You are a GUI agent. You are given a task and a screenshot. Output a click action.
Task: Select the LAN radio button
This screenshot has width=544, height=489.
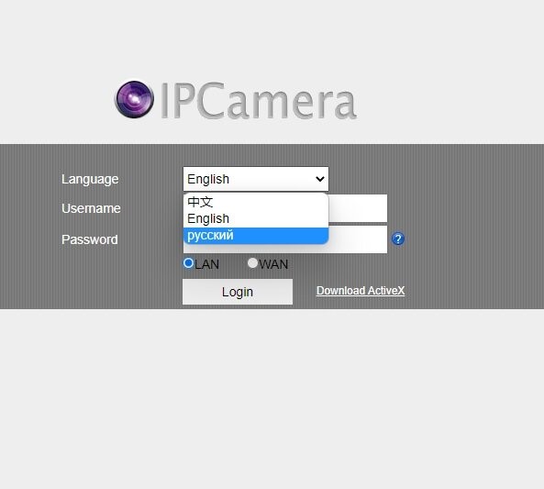point(188,263)
